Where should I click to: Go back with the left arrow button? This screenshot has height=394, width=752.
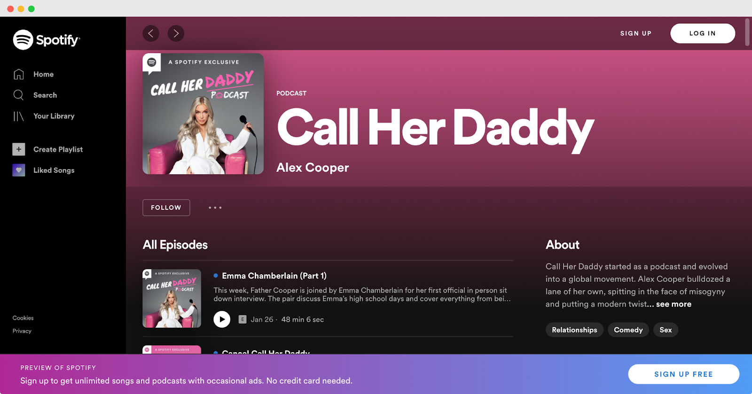151,33
